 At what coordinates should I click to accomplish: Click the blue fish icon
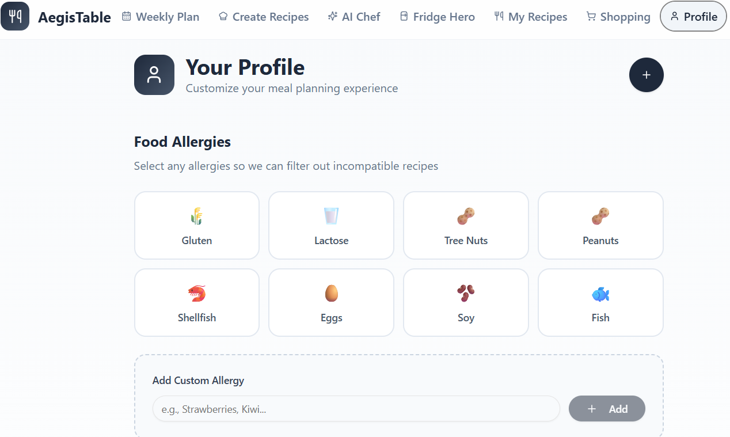(600, 294)
